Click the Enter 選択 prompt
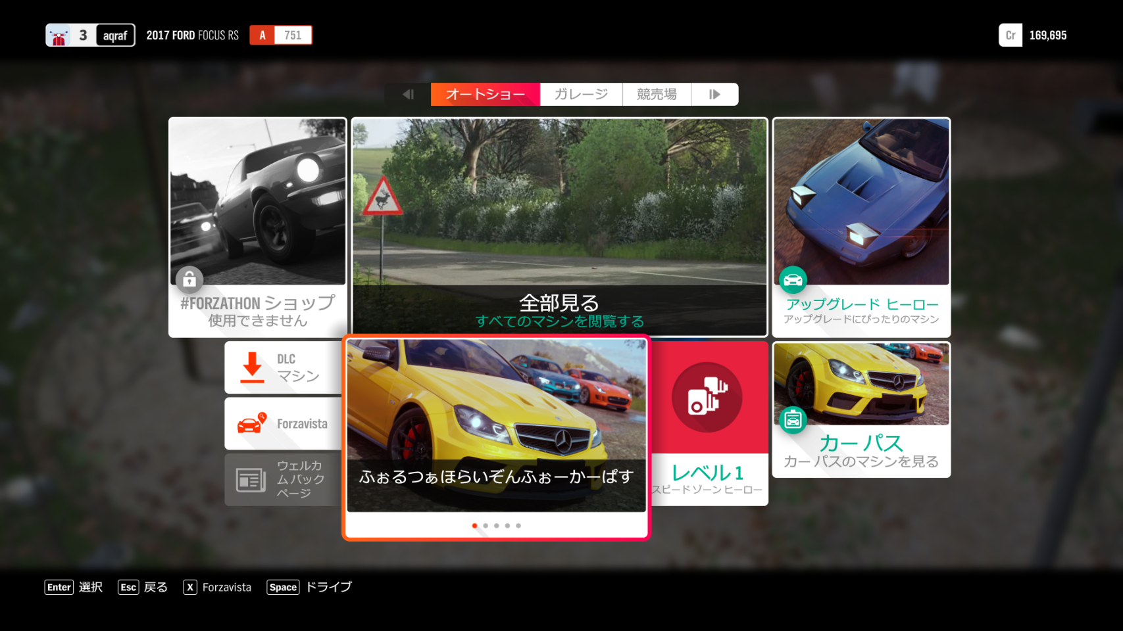1123x631 pixels. point(74,587)
